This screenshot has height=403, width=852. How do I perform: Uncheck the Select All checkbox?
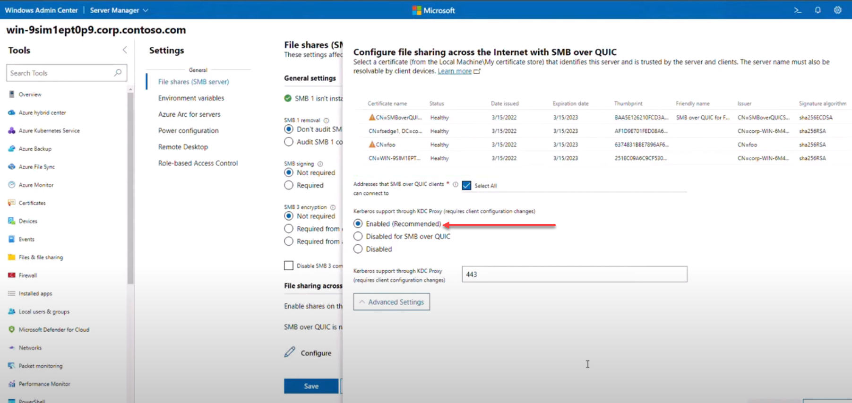[x=466, y=186]
